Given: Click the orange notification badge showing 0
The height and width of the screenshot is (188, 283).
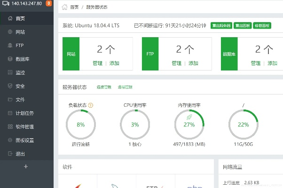Looking at the screenshot, I should (x=48, y=4).
